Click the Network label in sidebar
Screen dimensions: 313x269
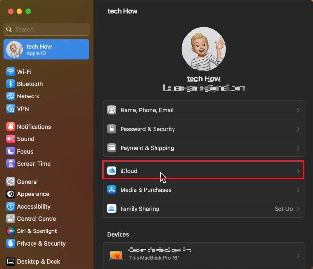coord(28,96)
